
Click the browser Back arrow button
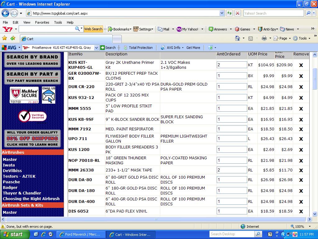pos(6,13)
